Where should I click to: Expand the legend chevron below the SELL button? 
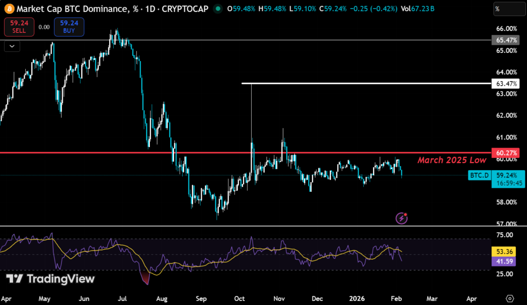pos(11,46)
